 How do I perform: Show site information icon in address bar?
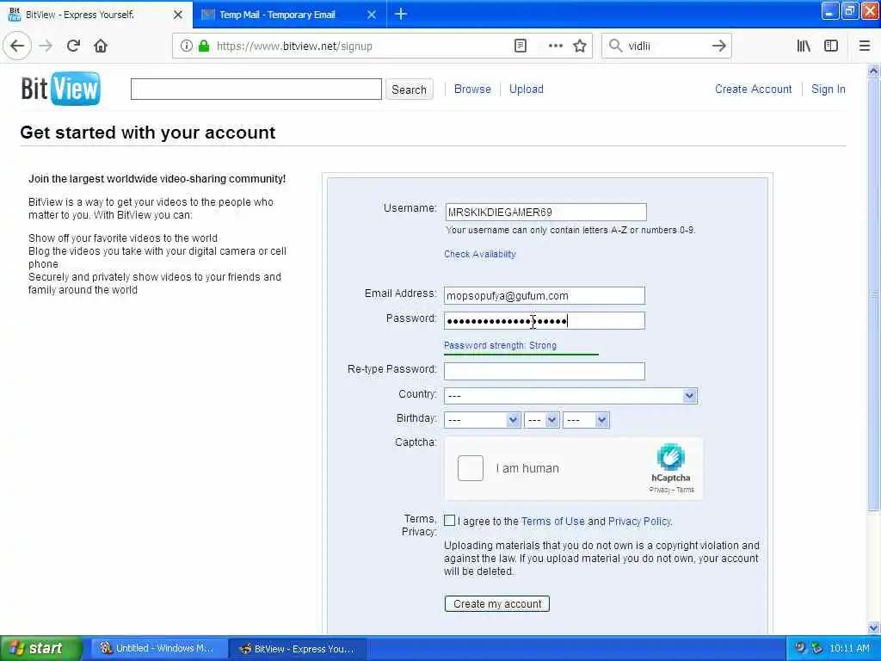[x=187, y=46]
